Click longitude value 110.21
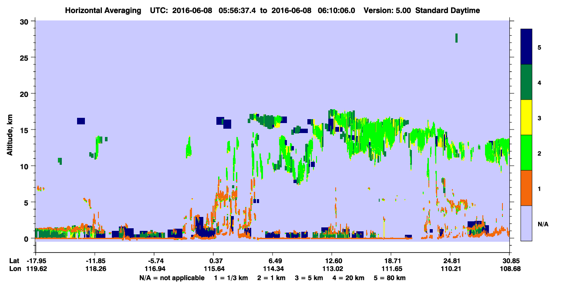The width and height of the screenshot is (566, 290). 450,269
